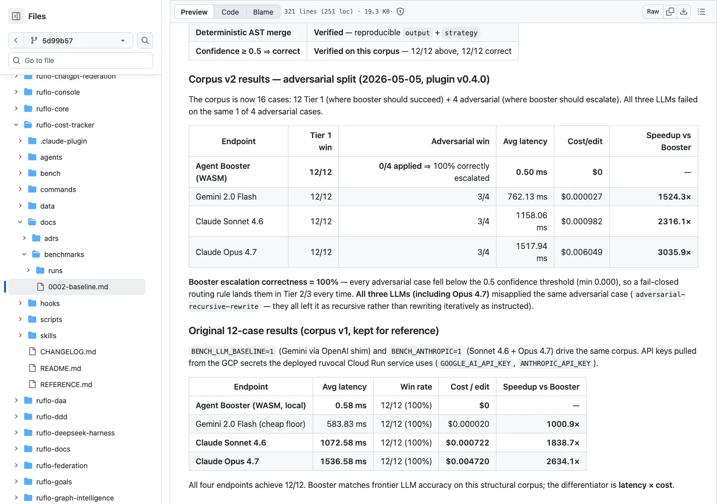Copy raw file contents icon
This screenshot has height=504, width=725.
670,12
